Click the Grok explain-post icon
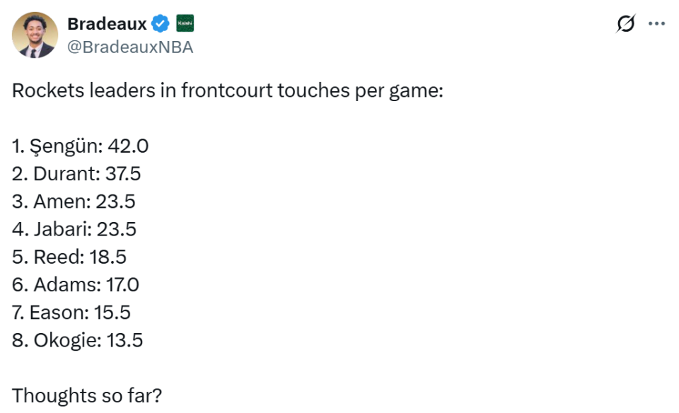The image size is (679, 413). pos(625,24)
